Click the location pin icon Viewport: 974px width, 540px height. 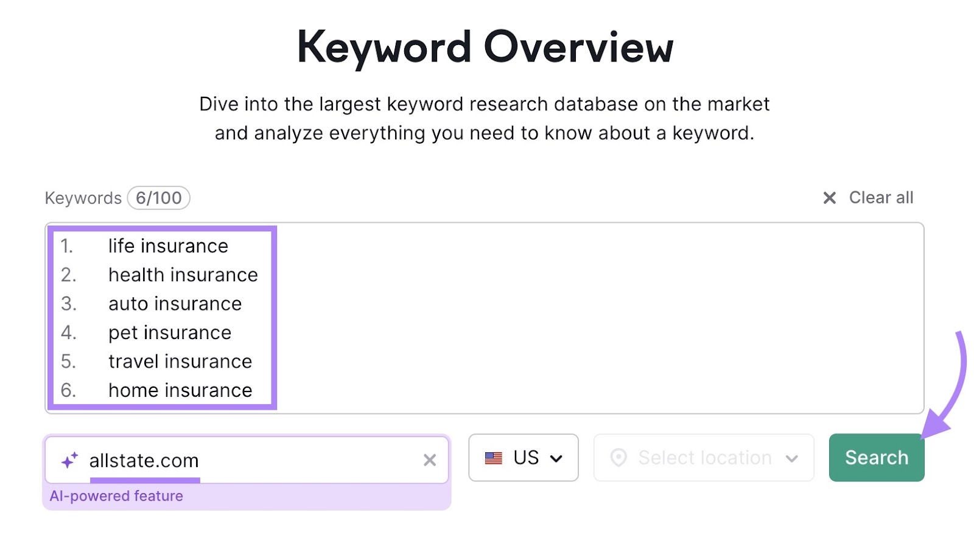618,458
